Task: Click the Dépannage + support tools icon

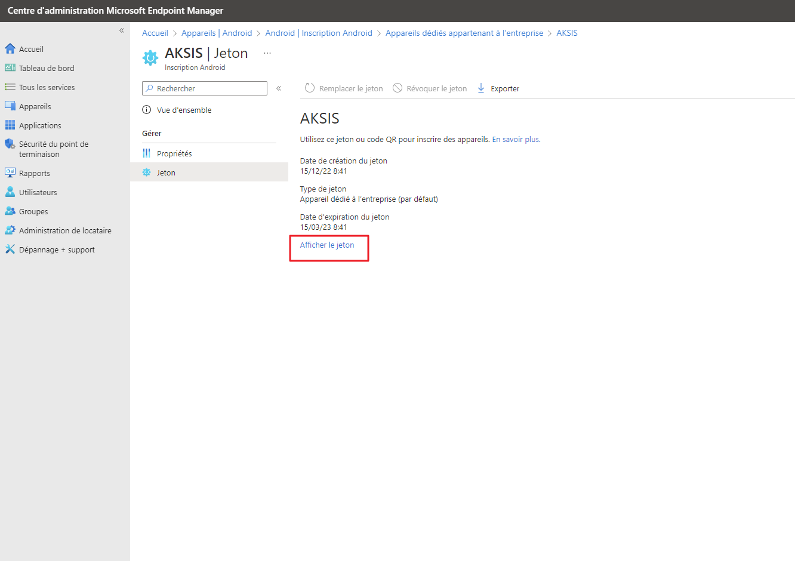Action: coord(10,249)
